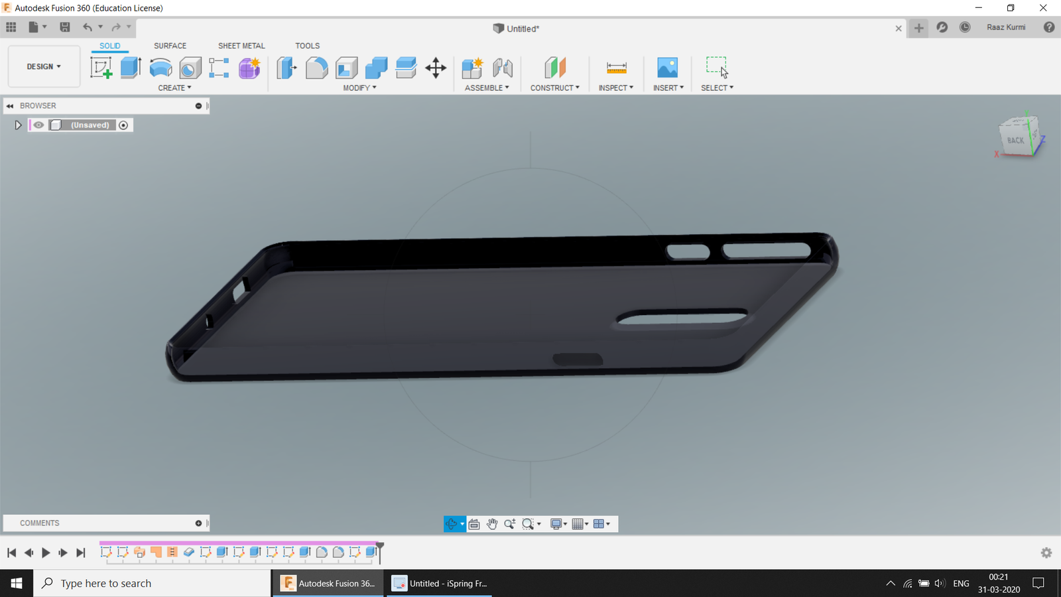Screen dimensions: 1061x597
Task: Toggle visibility eye of Unsaved component
Action: coord(38,125)
